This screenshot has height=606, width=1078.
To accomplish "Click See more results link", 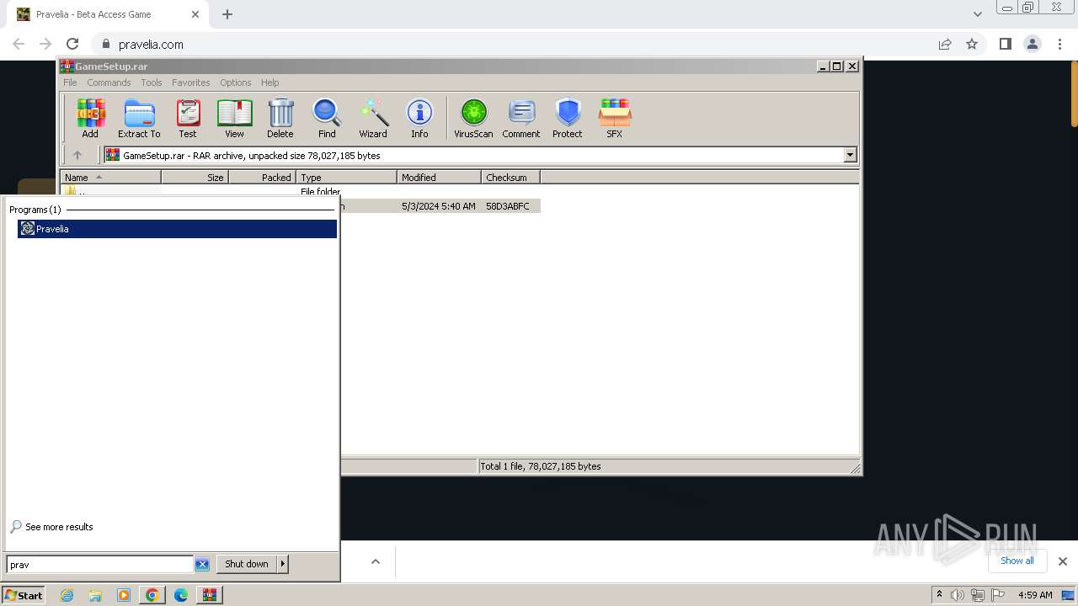I will tap(59, 527).
